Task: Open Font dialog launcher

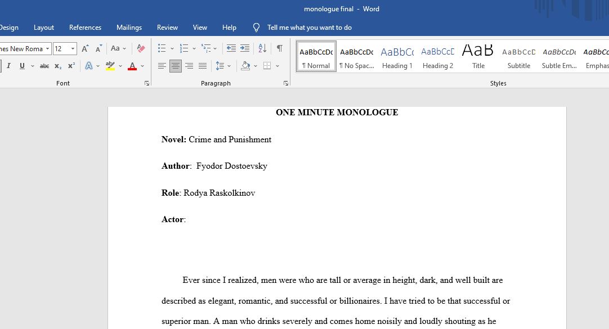Action: click(x=147, y=83)
